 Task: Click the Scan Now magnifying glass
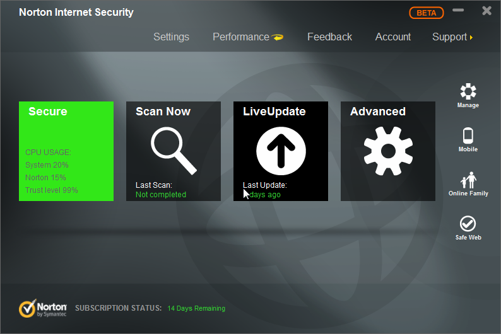[174, 151]
